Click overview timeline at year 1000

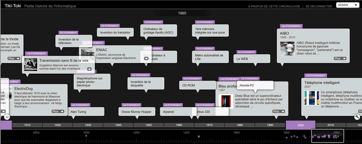pos(86,132)
